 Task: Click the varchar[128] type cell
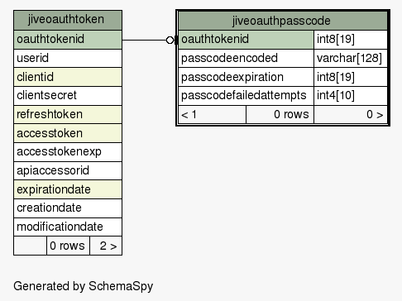(x=351, y=59)
